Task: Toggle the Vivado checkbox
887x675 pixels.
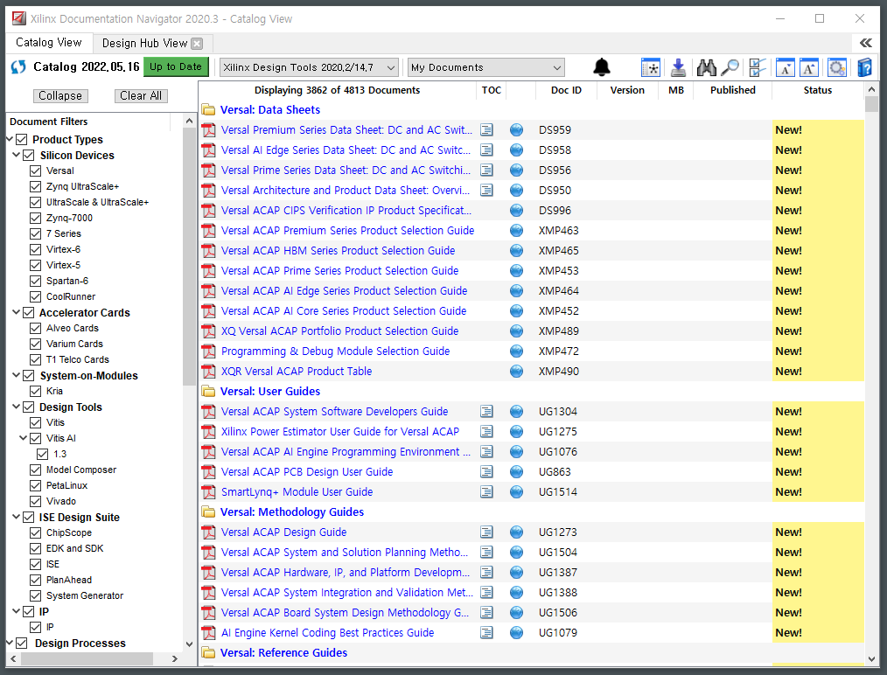Action: point(36,502)
